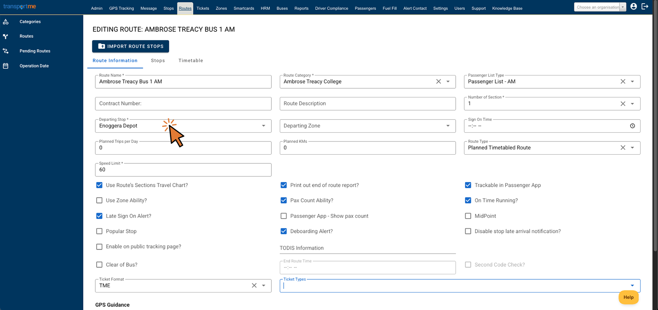The height and width of the screenshot is (310, 658).
Task: Expand the Route Type dropdown arrow
Action: pos(632,148)
